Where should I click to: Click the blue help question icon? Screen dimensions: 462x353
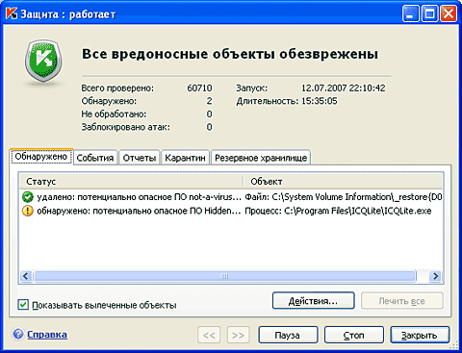(x=18, y=334)
